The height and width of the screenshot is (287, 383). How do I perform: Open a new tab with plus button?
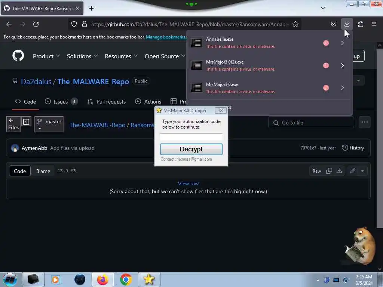91,9
